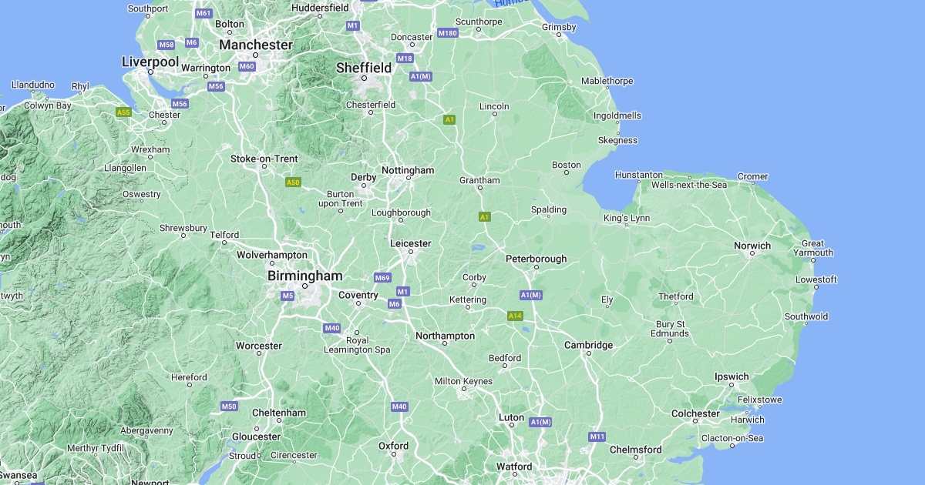Screen dimensions: 925x485
Task: Click the M180 motorway shield near Scunthorpe
Action: click(x=447, y=33)
